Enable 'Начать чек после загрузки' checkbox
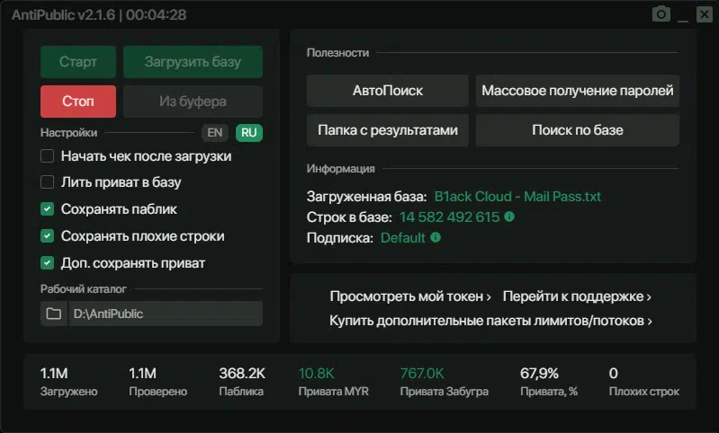This screenshot has height=433, width=719. [48, 156]
